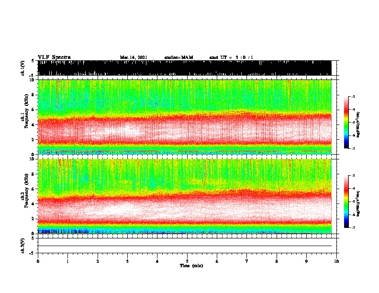Click time axis tick label "5"
Viewport: 379px width, 293px height.
coord(187,261)
